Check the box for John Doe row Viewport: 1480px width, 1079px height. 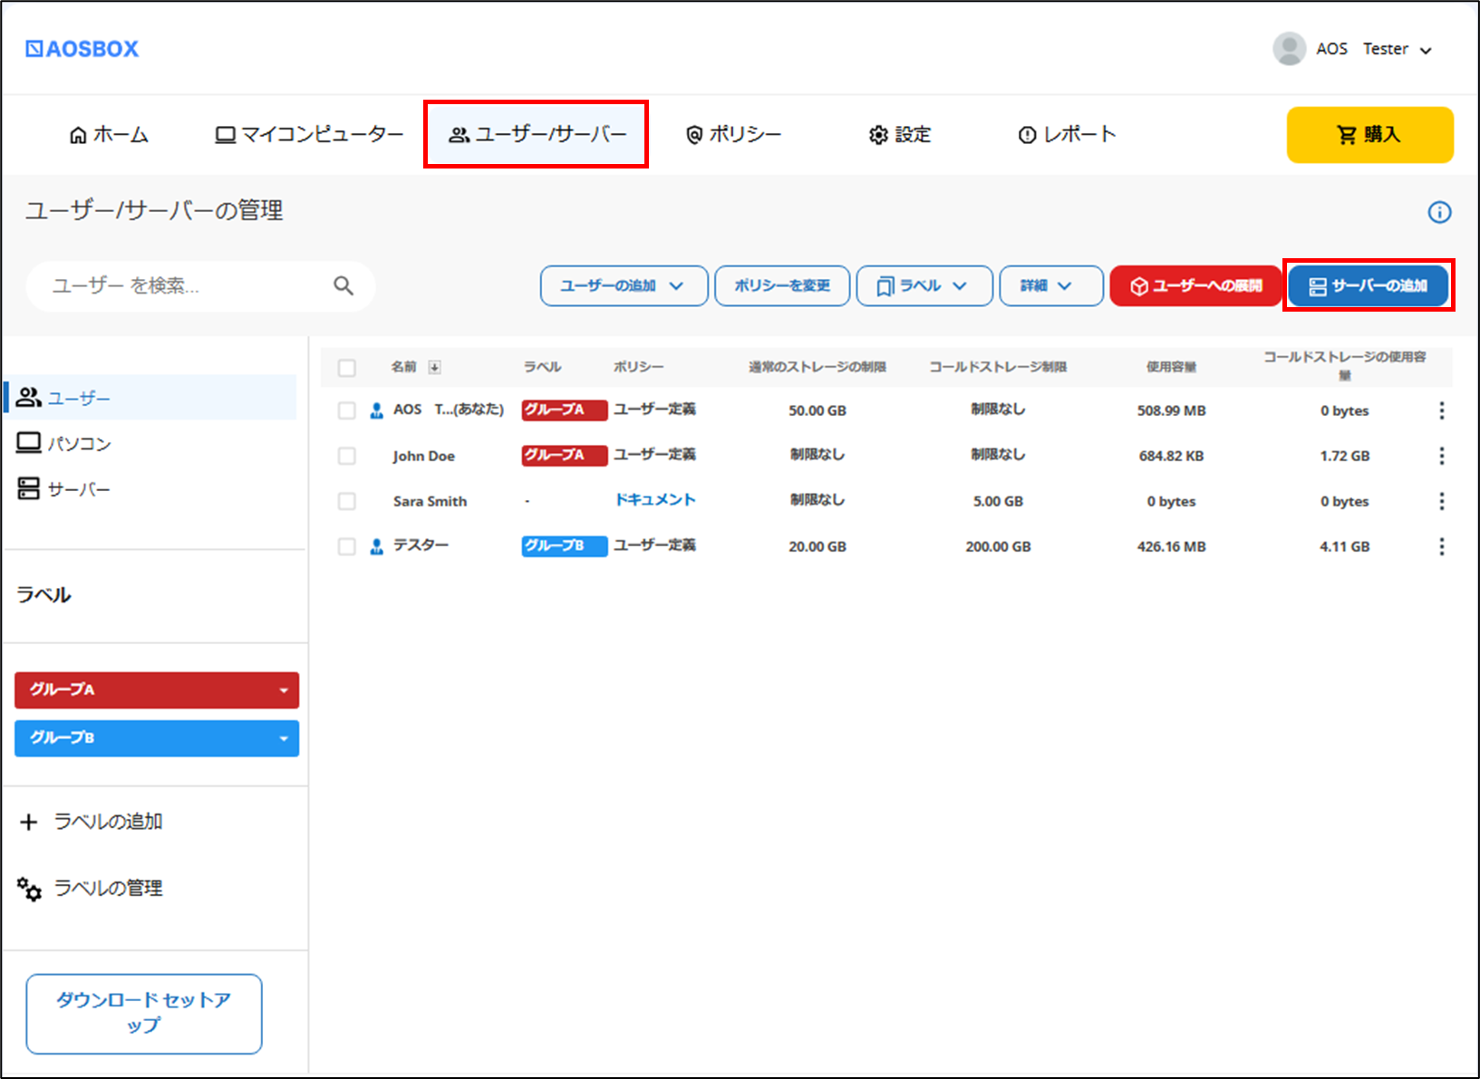[x=346, y=456]
